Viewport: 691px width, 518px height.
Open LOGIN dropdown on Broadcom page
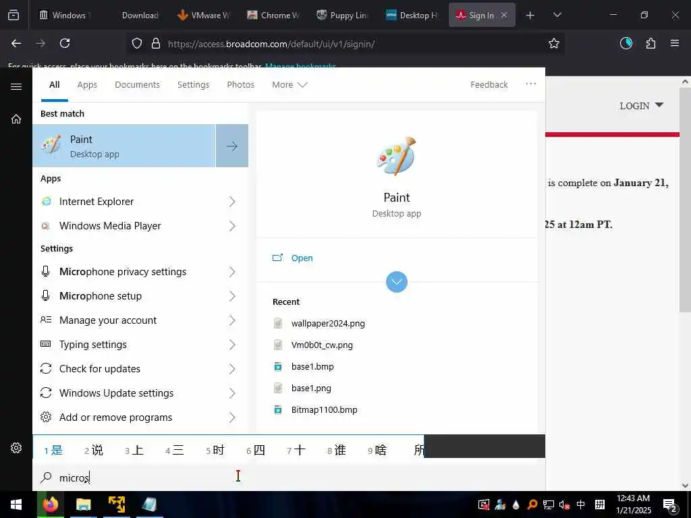641,106
